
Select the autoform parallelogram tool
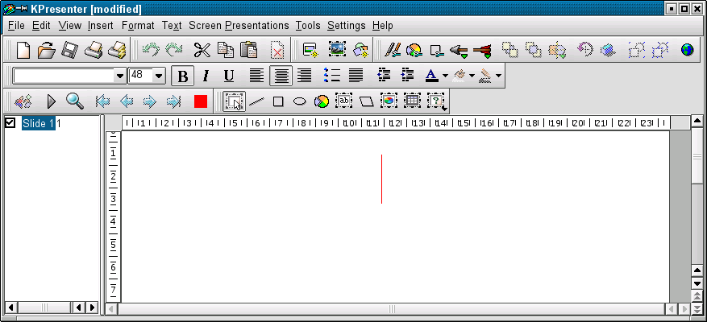pos(367,101)
